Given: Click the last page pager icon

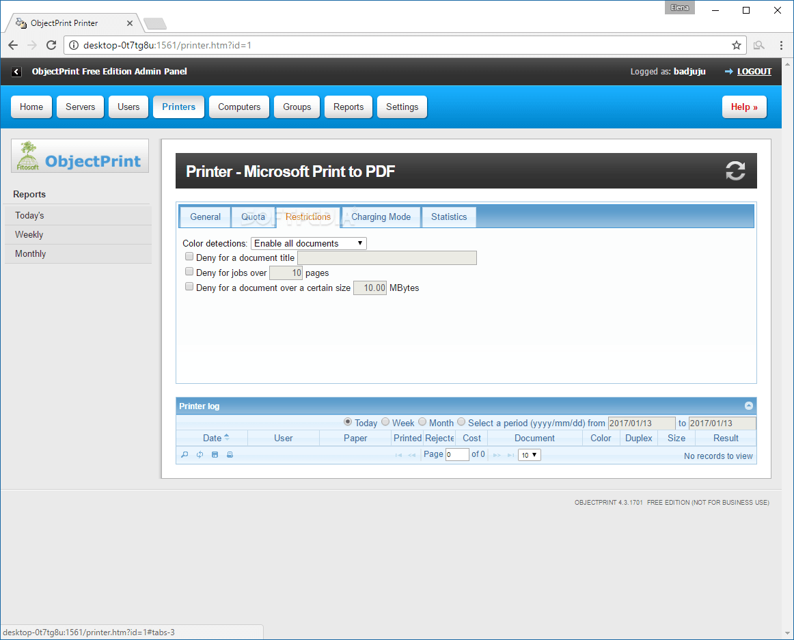Looking at the screenshot, I should click(x=510, y=455).
